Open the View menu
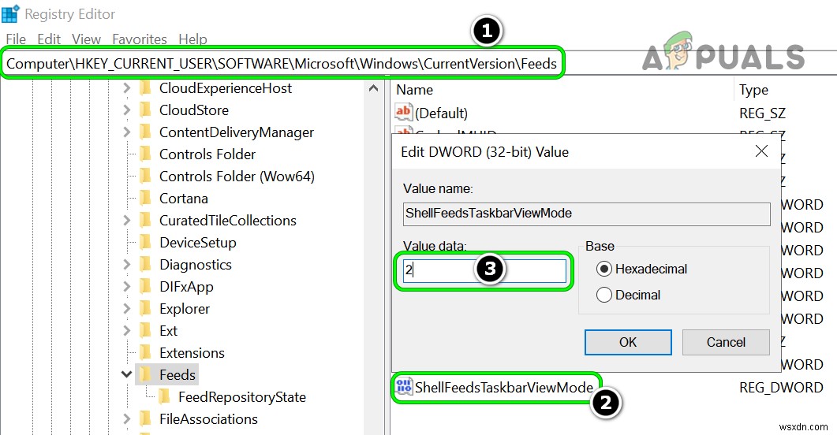This screenshot has height=435, width=837. coord(87,39)
